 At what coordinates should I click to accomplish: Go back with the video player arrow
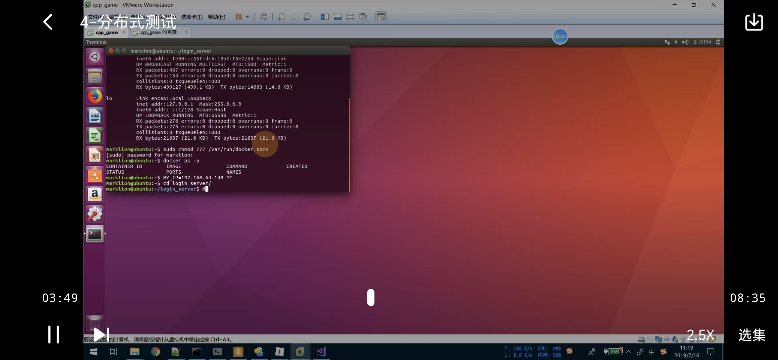point(48,22)
